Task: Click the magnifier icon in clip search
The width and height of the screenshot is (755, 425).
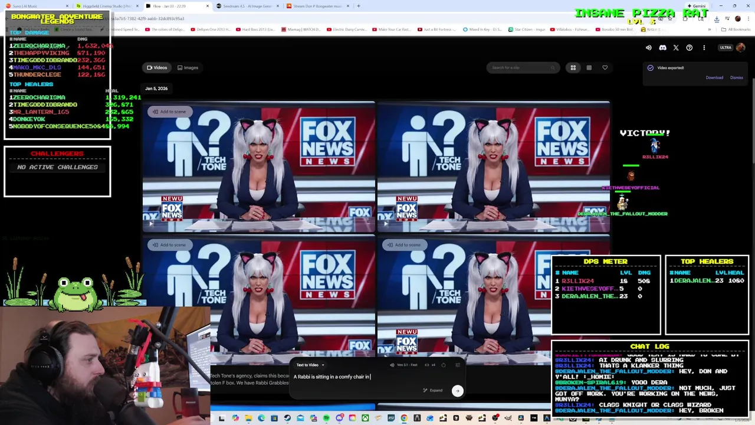Action: point(553,68)
